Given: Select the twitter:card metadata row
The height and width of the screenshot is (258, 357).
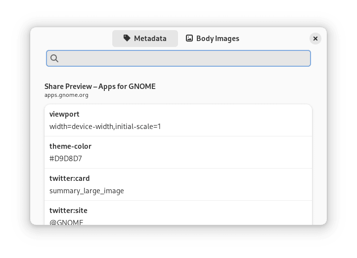Looking at the screenshot, I should click(178, 184).
